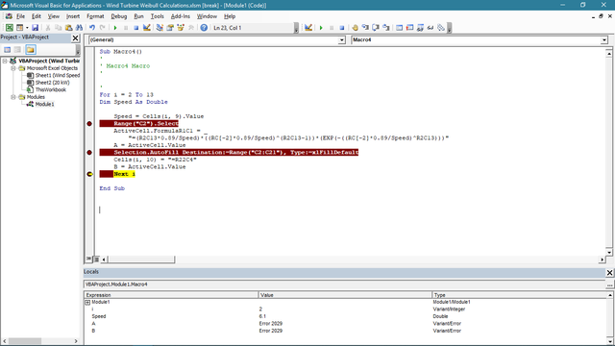
Task: Open the Run menu
Action: pos(138,16)
